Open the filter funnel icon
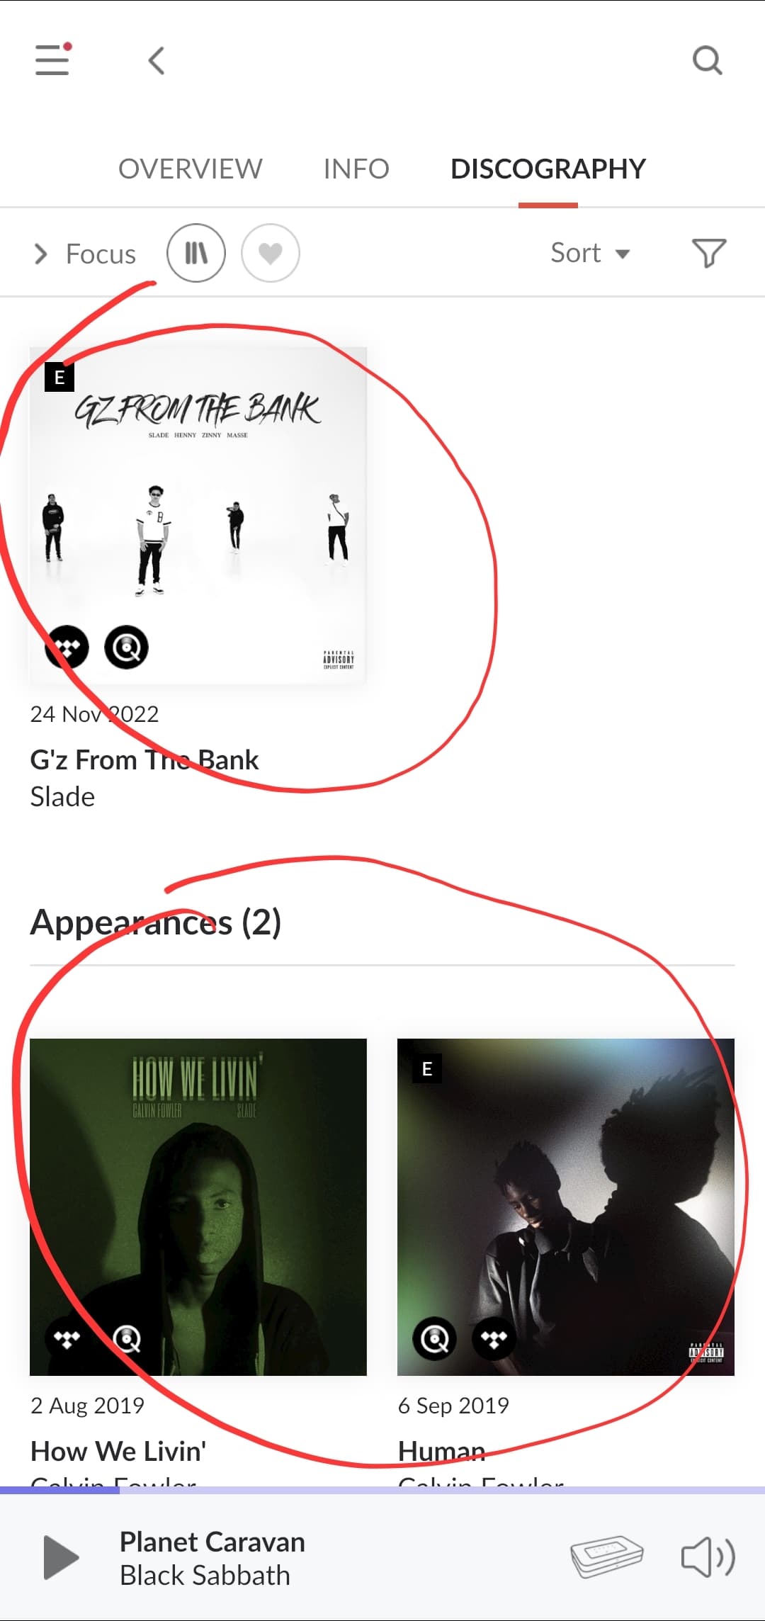 pyautogui.click(x=708, y=253)
